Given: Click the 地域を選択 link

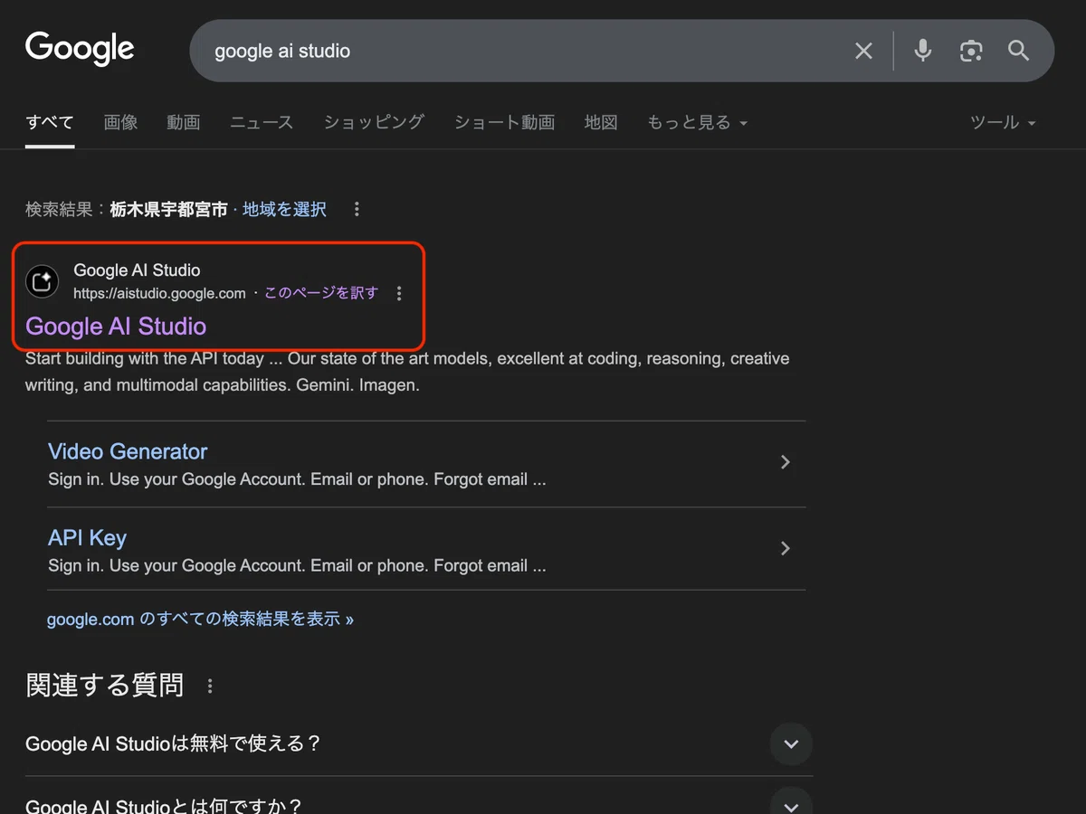Looking at the screenshot, I should 284,210.
